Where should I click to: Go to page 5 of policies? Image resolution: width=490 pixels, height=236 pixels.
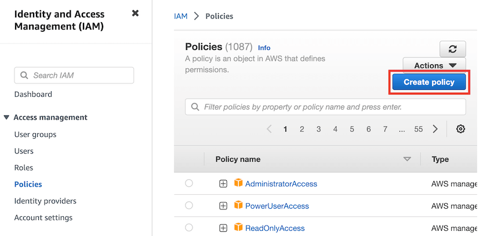tap(352, 129)
